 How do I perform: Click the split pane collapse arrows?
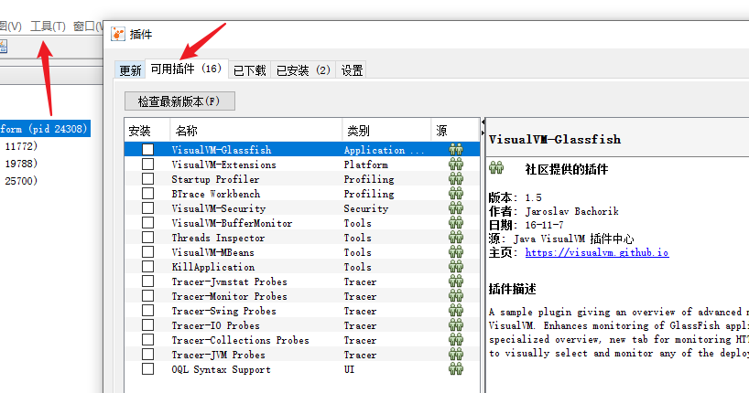coord(483,128)
